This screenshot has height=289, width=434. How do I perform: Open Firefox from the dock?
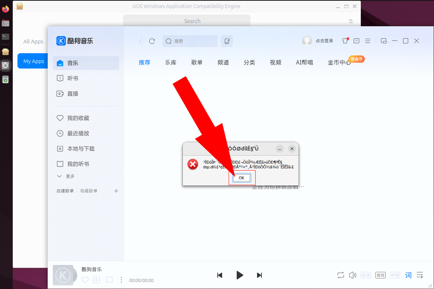coord(5,9)
